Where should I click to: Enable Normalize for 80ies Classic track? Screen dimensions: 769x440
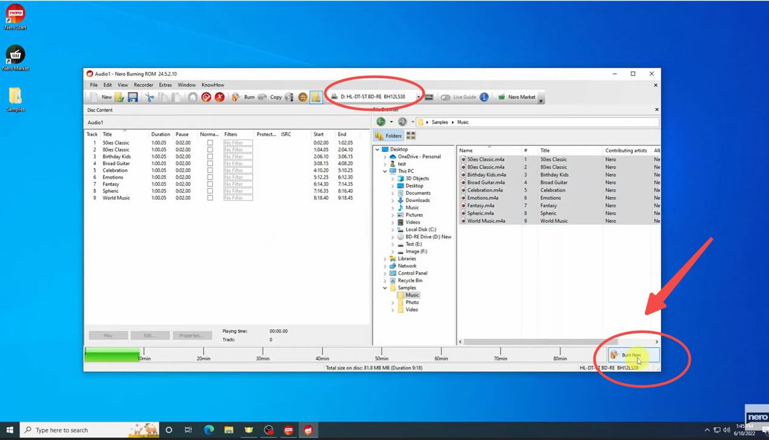[x=210, y=149]
